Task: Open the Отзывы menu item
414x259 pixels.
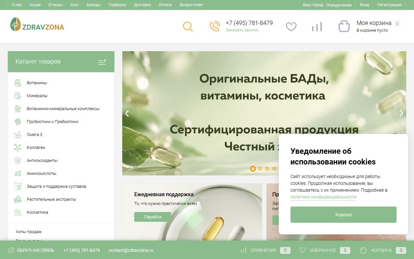Action: (56, 5)
